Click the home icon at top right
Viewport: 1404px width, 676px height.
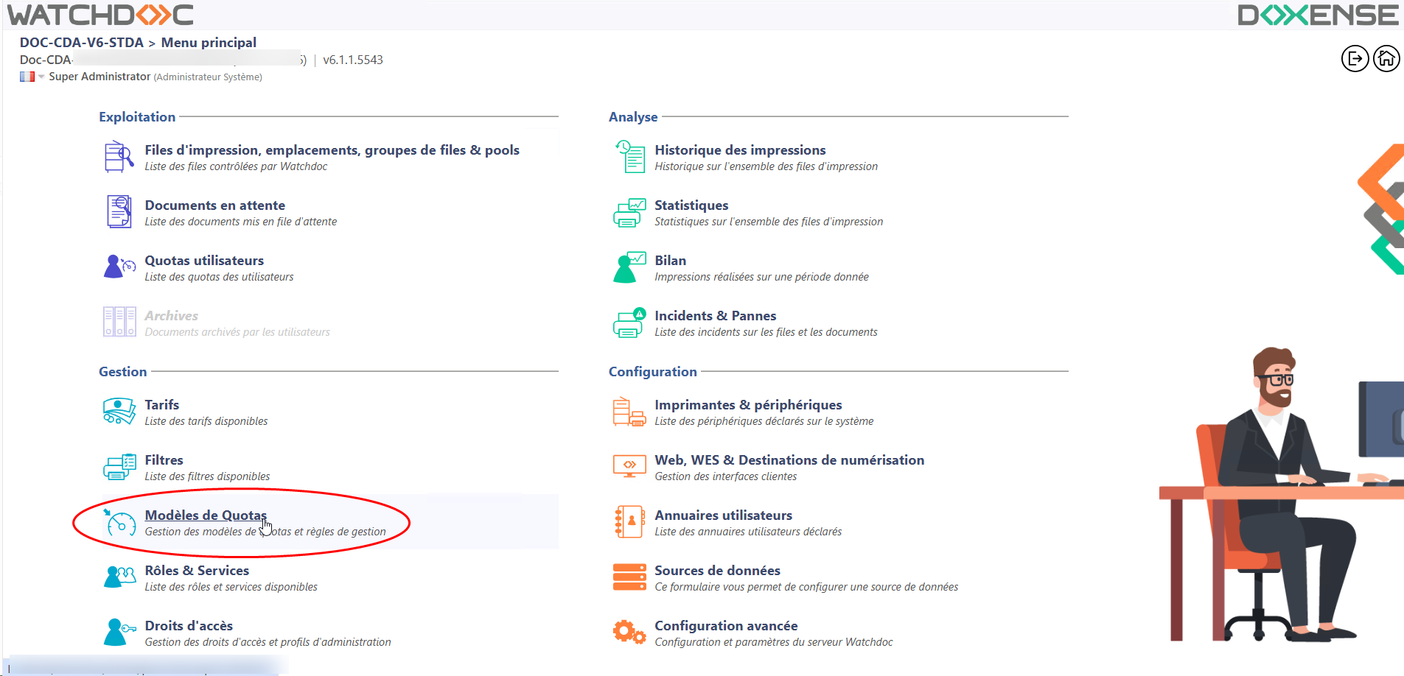tap(1386, 59)
